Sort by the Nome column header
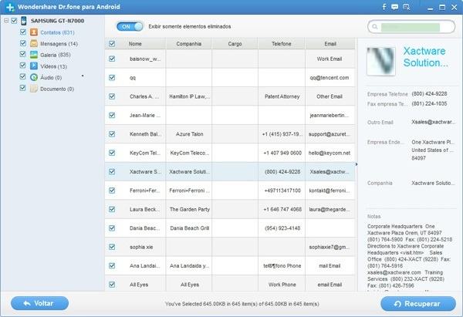 pos(135,44)
